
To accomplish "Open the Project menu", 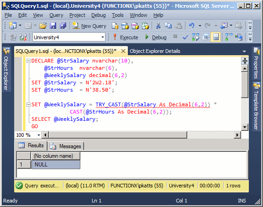I will coord(77,15).
